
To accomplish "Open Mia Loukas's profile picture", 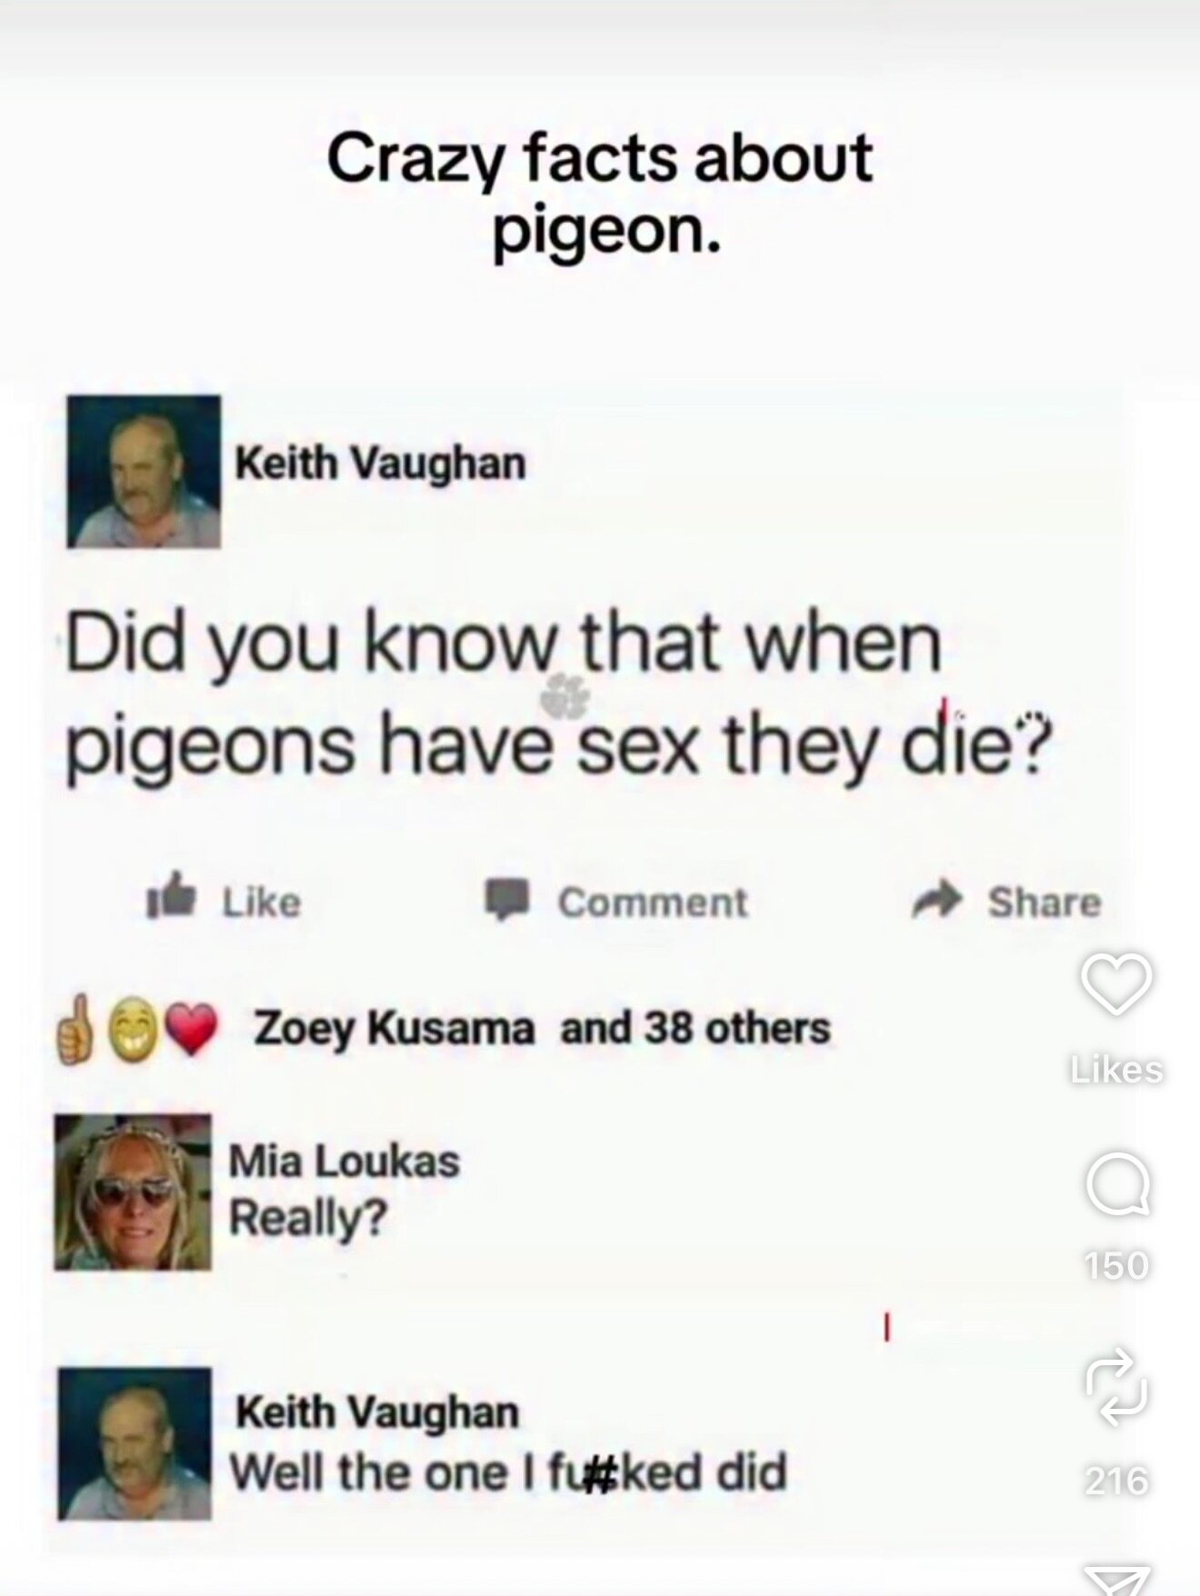I will coord(133,1192).
